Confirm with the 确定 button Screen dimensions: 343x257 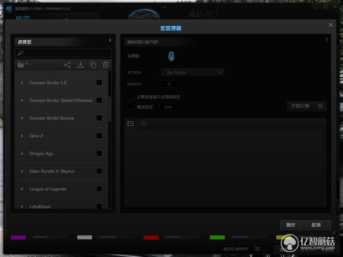tap(291, 225)
